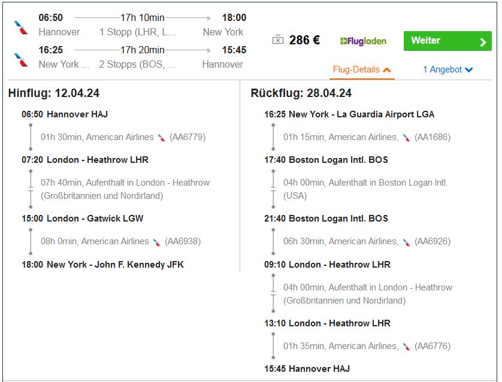
Task: Click the airline icon next to AA6779
Action: point(162,138)
